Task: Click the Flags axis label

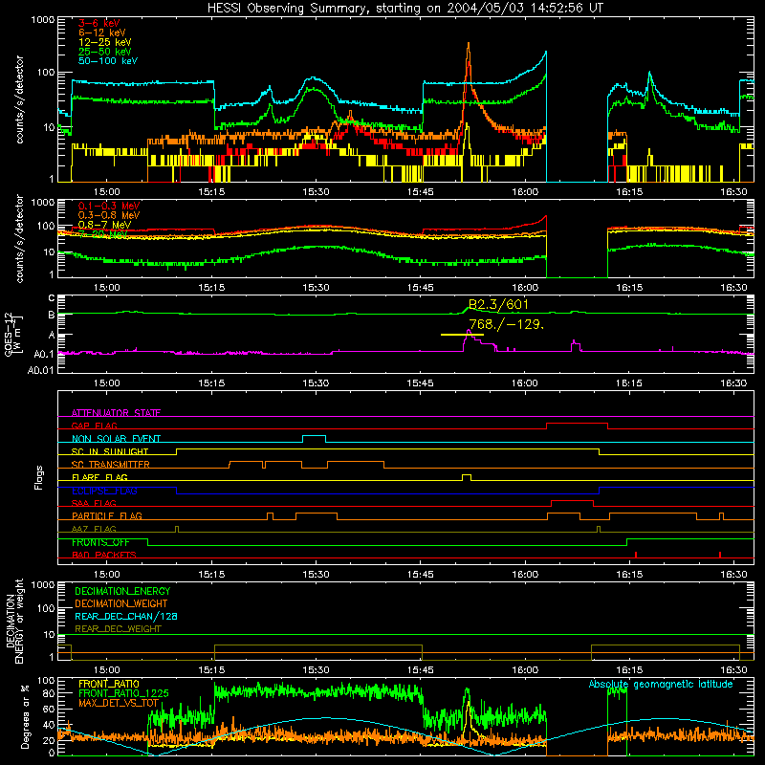Action: pos(39,477)
